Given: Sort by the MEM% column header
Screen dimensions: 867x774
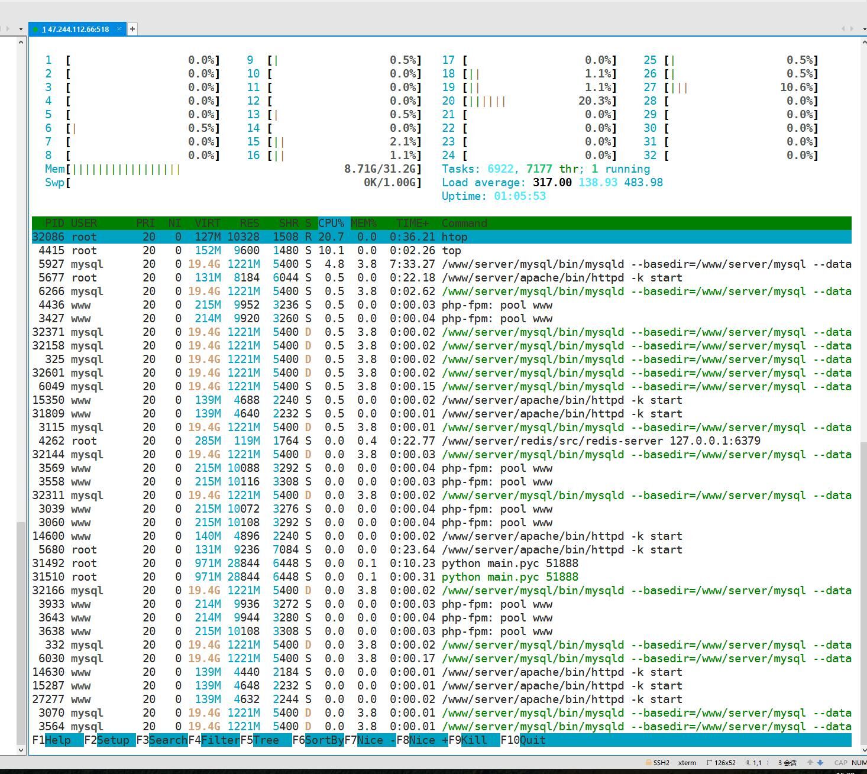Looking at the screenshot, I should pos(364,224).
